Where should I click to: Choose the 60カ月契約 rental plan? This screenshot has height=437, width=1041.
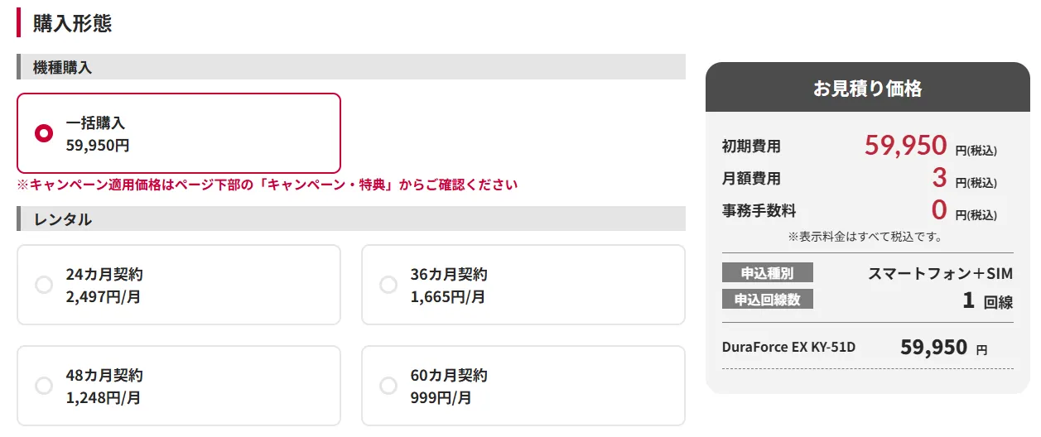(x=388, y=386)
